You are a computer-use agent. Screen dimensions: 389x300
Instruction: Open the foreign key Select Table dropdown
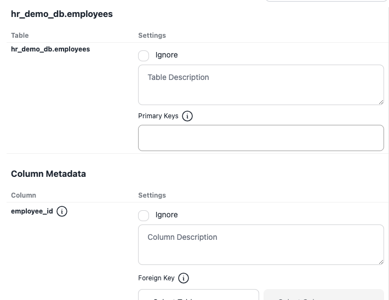click(x=198, y=295)
